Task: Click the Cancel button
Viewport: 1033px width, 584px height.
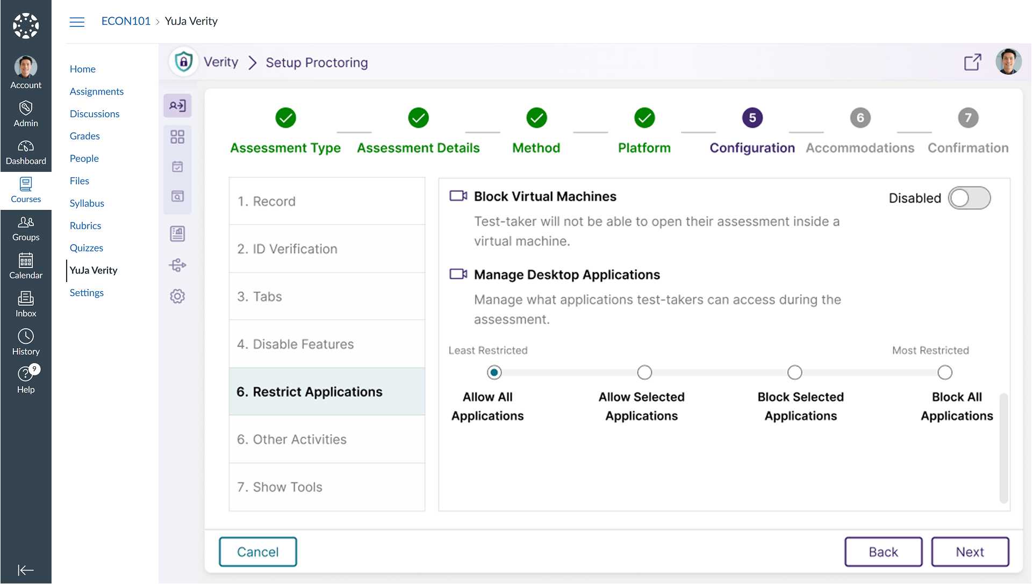Action: point(257,552)
